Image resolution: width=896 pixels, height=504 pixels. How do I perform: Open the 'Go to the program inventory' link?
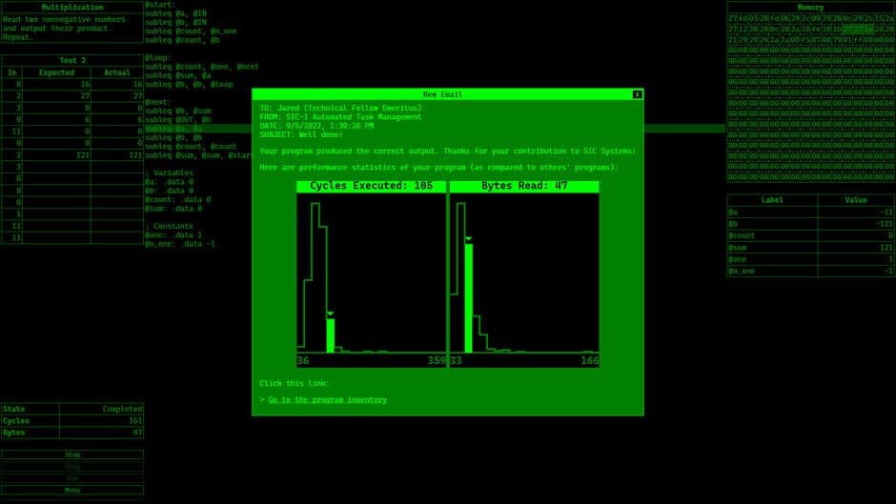[328, 399]
